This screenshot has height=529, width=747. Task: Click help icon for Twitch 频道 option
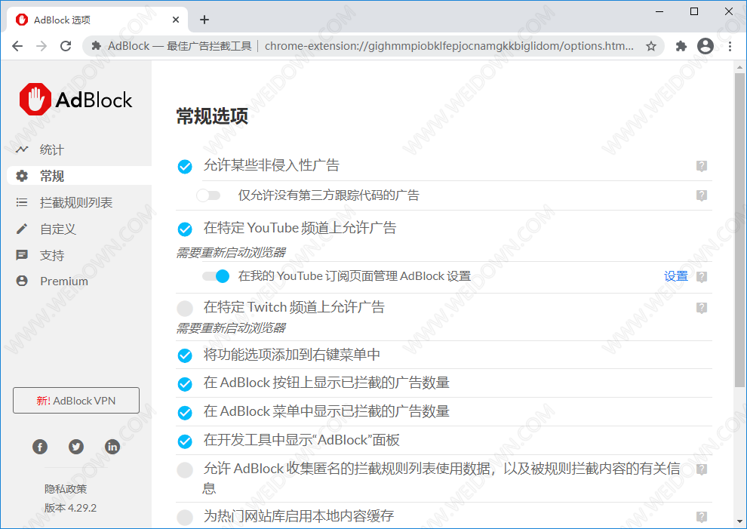point(701,308)
